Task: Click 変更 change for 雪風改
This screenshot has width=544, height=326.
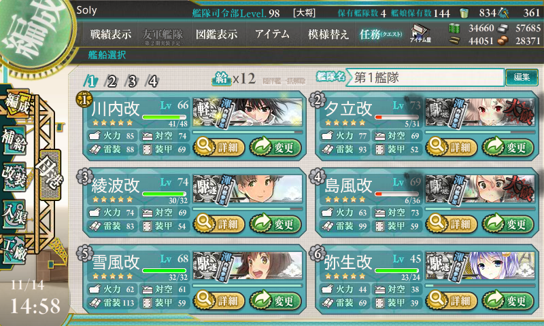Action: click(275, 300)
